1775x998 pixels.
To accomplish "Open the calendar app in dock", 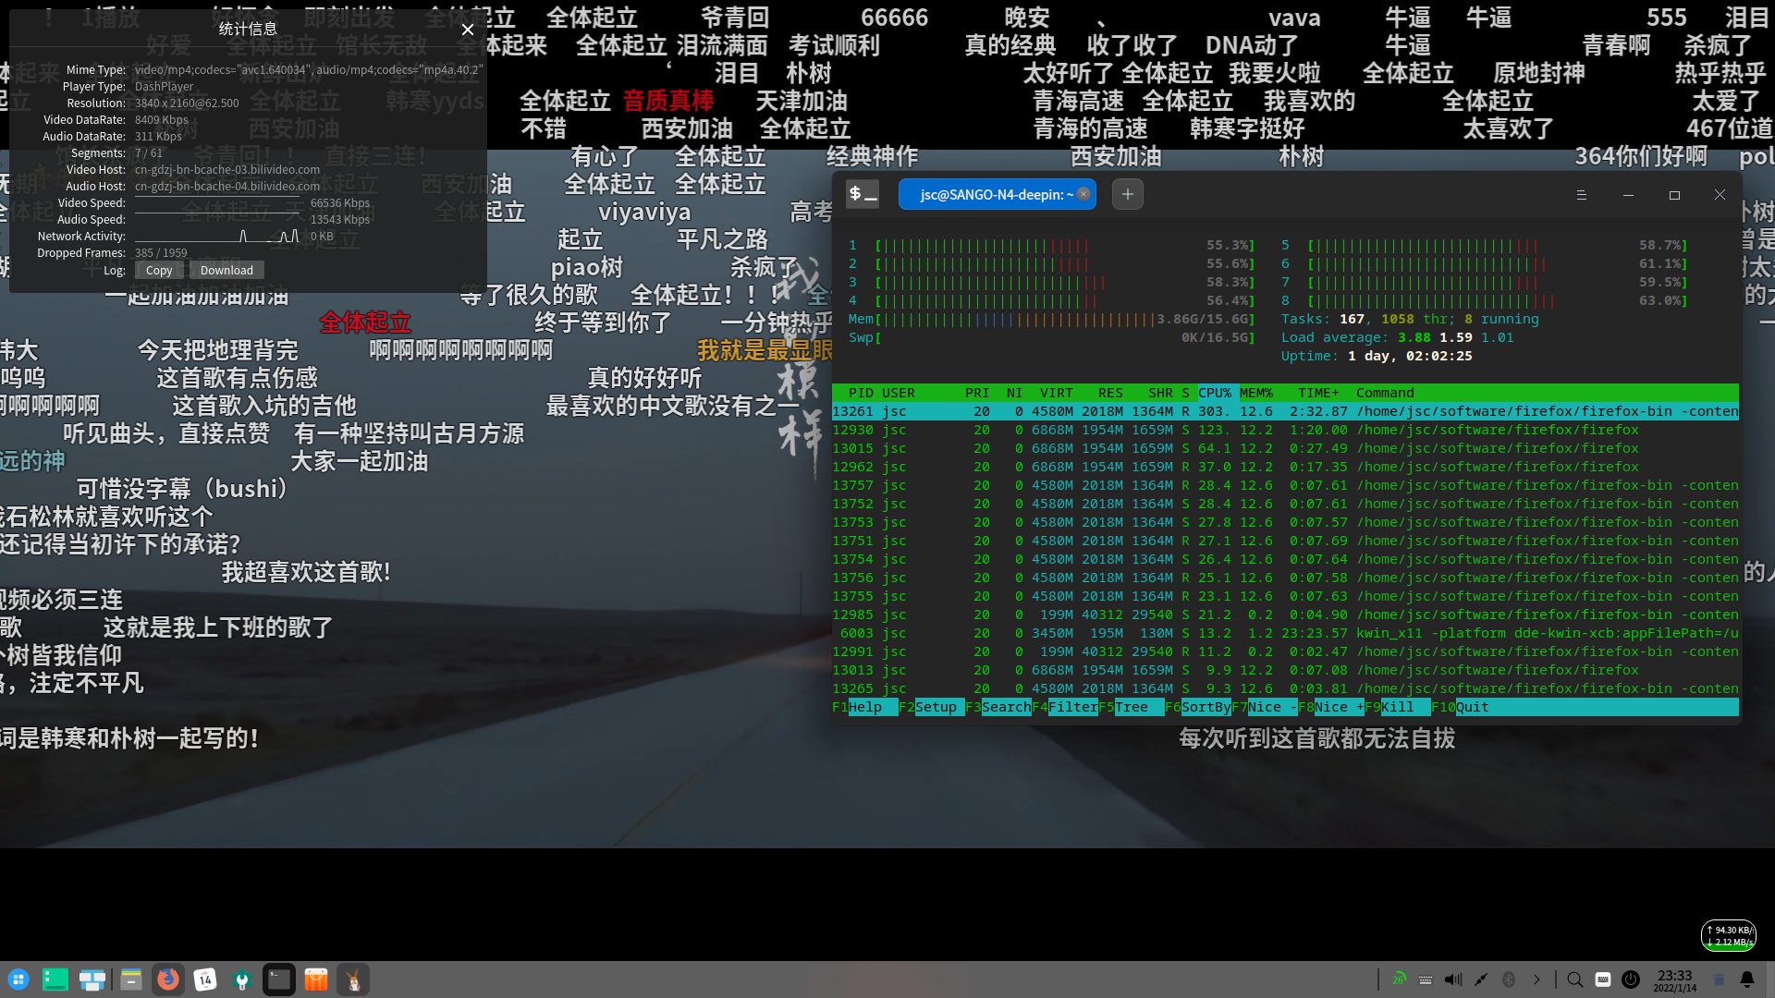I will click(x=205, y=980).
